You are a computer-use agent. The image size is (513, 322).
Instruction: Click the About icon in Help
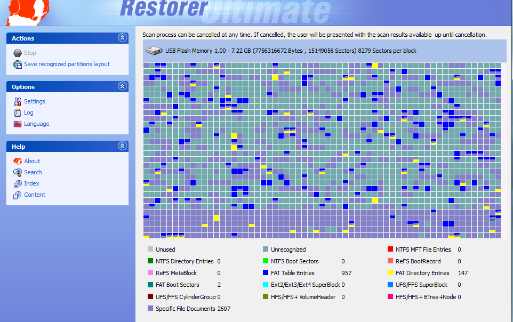[18, 162]
